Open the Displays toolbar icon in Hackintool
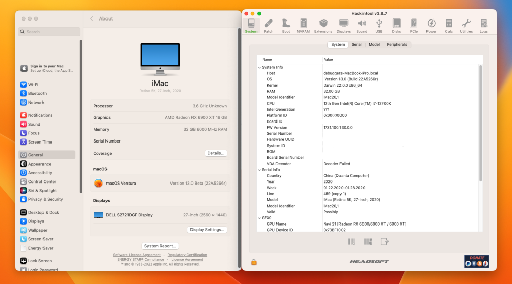The width and height of the screenshot is (512, 284). coord(344,26)
